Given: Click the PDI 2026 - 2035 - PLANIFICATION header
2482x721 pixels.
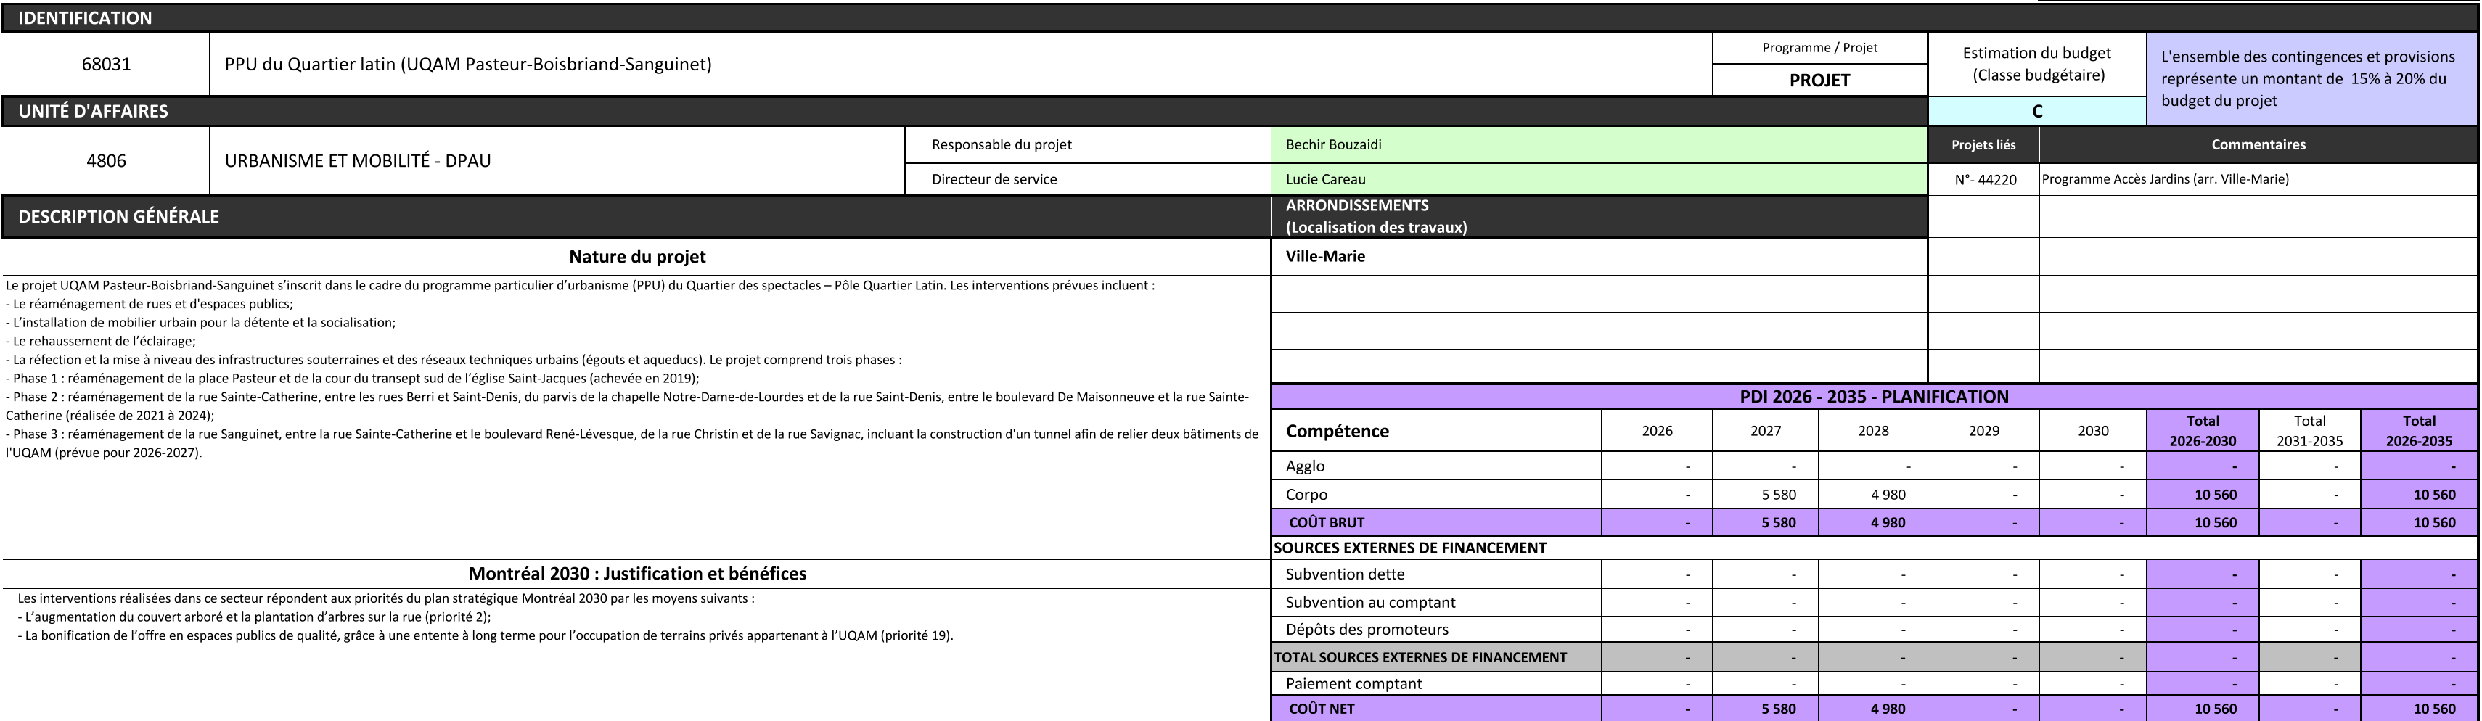Looking at the screenshot, I should [x=1873, y=397].
